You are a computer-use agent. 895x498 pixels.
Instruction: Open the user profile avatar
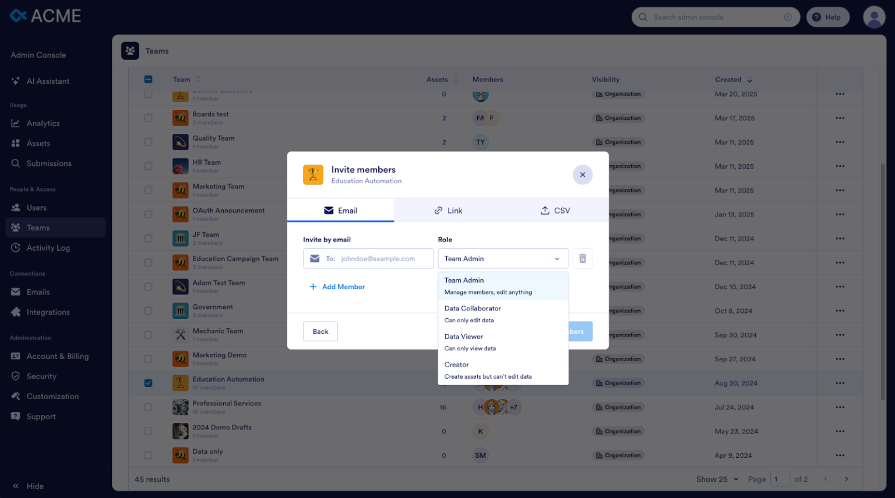874,17
